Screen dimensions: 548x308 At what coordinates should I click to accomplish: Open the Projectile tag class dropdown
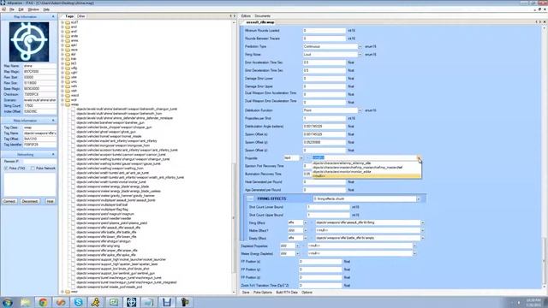click(301, 158)
